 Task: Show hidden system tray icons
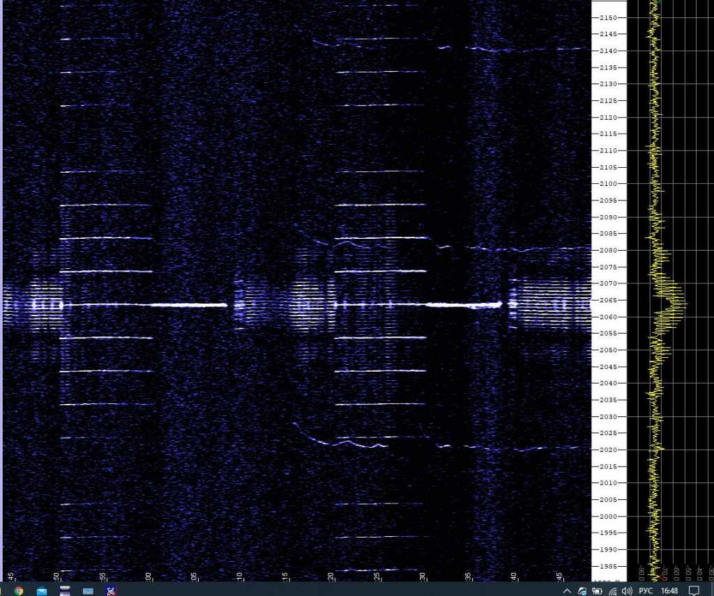coord(567,591)
